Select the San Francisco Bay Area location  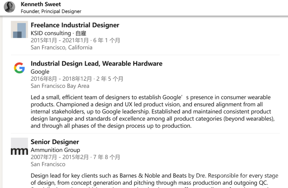60,86
